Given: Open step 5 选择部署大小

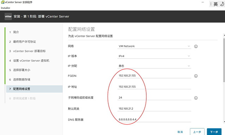Looking at the screenshot, I should click(20, 70).
